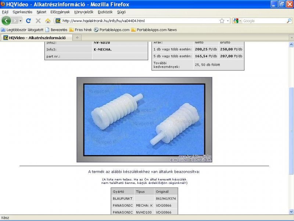Screen dimensions: 294x221
Task: Focus the Google search input box
Action: coord(264,21)
